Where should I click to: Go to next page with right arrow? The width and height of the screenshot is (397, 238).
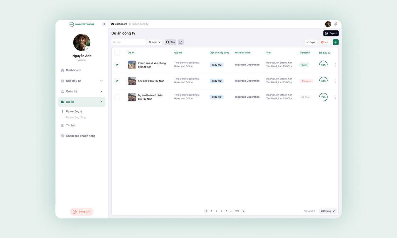(x=243, y=211)
